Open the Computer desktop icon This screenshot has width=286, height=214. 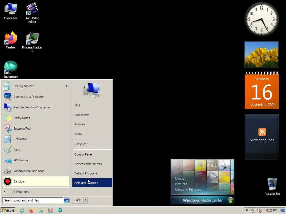[11, 11]
